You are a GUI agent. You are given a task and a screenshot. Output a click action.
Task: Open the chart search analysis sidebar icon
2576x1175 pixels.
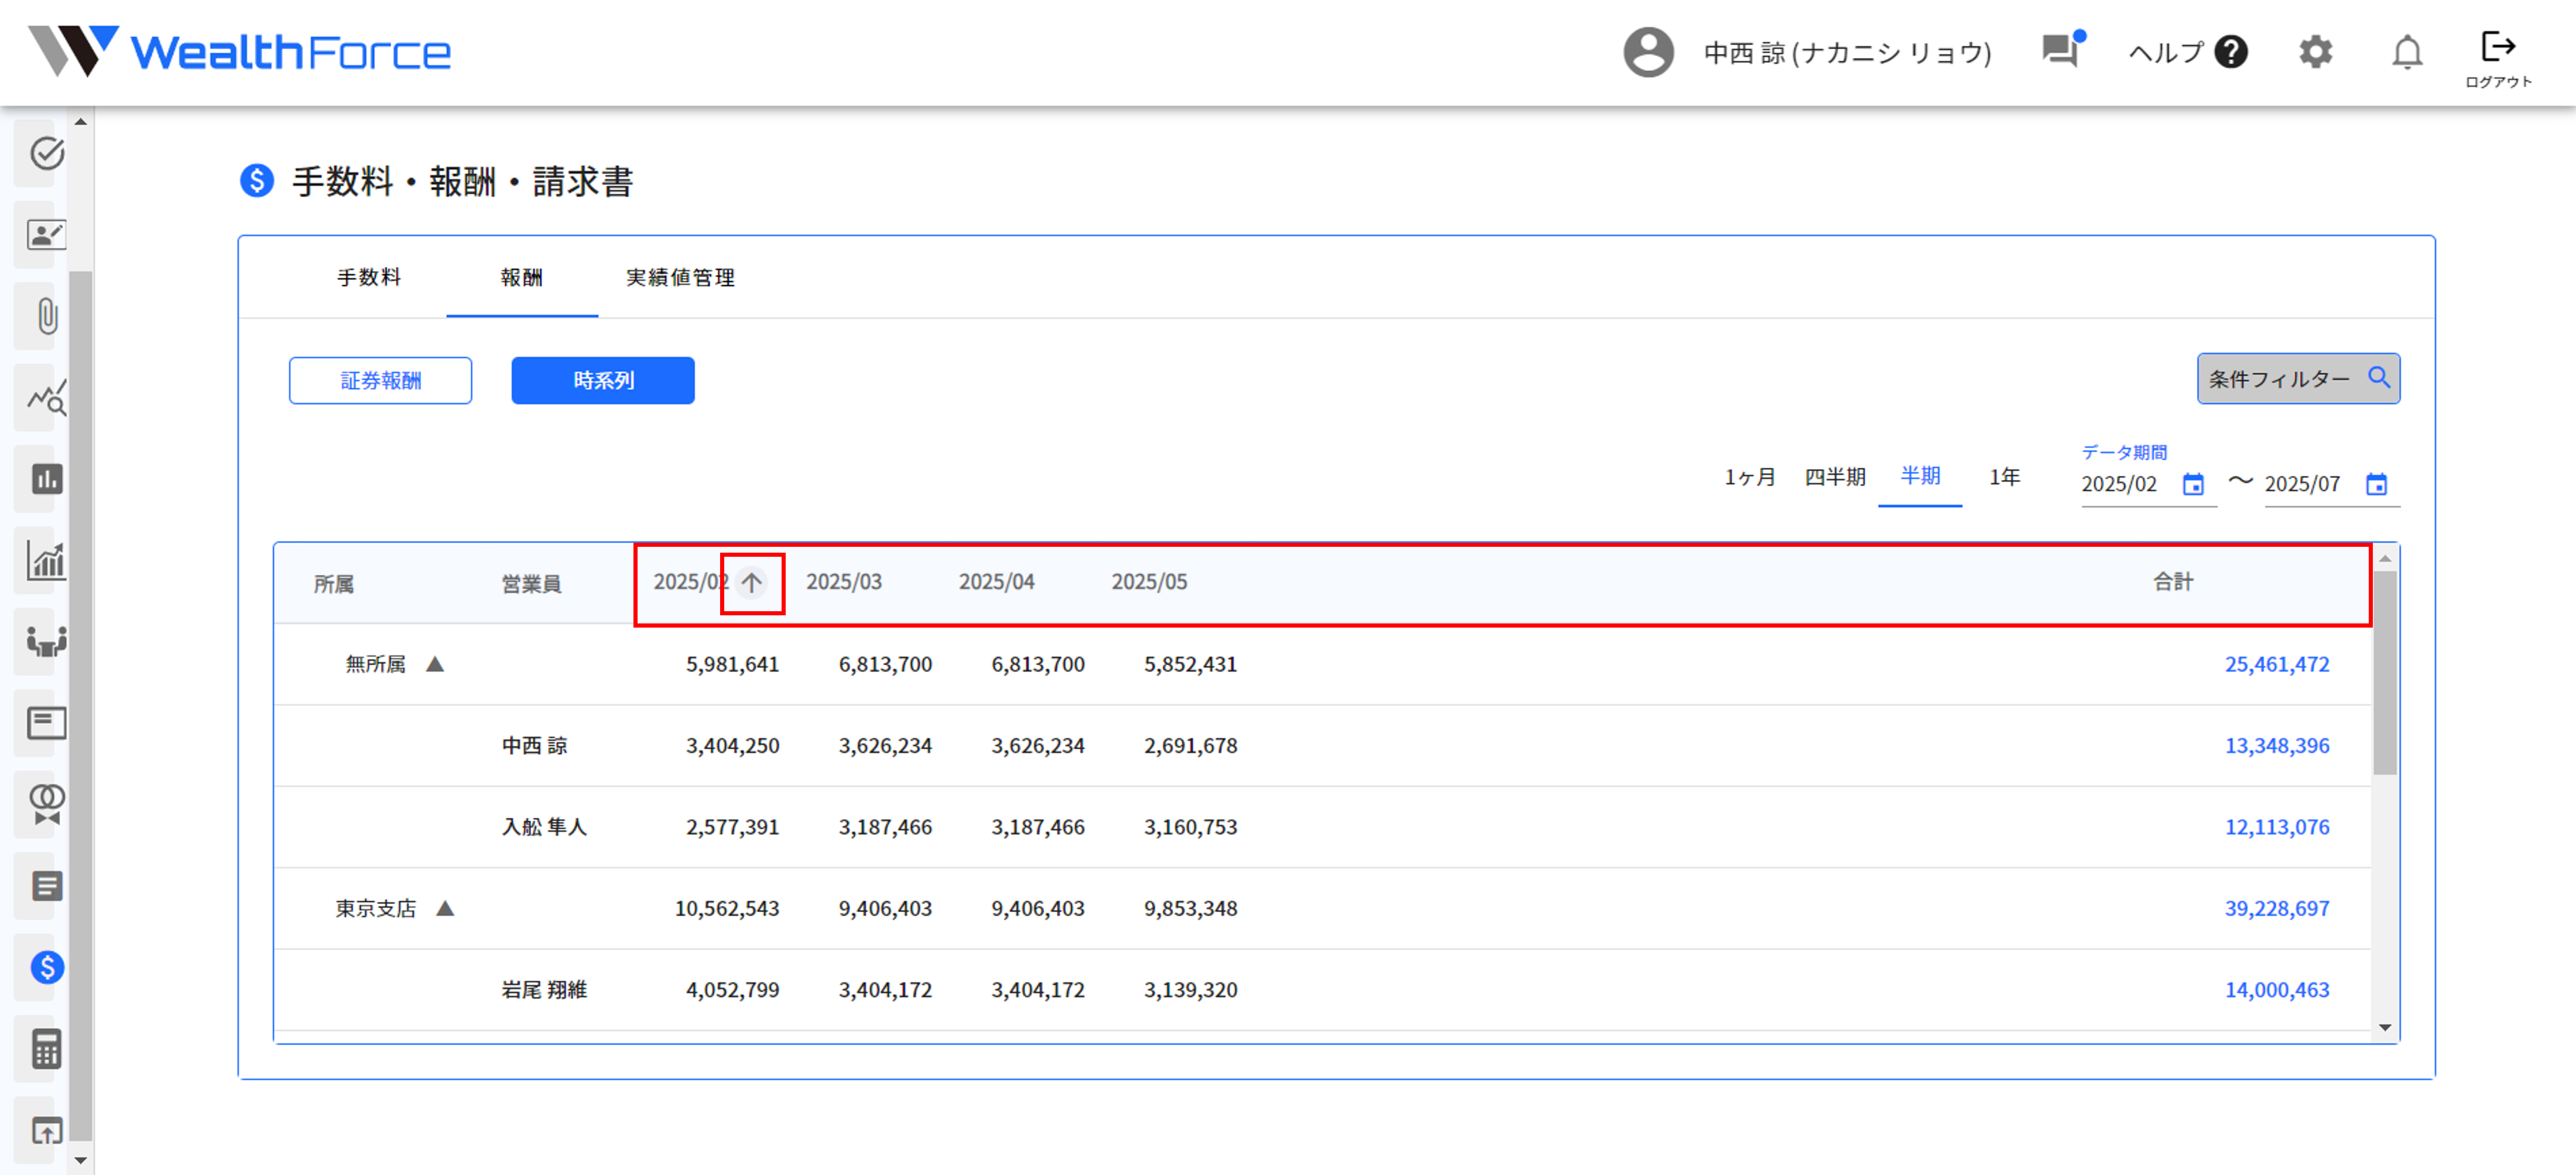point(46,398)
